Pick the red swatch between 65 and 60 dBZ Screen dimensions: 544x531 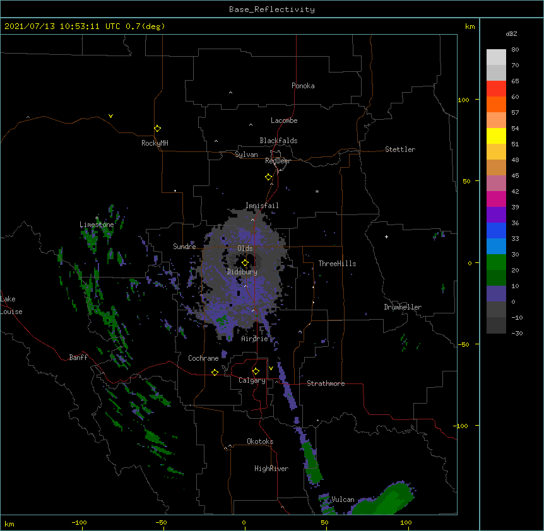pyautogui.click(x=496, y=89)
